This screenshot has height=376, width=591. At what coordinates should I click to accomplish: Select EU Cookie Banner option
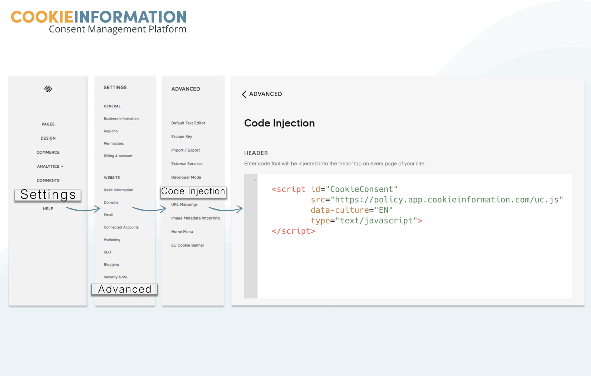pyautogui.click(x=187, y=245)
